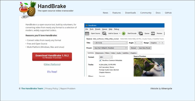Image resolution: width=195 pixels, height=101 pixels.
Task: Click the Save New Preset button
Action: 145,48
